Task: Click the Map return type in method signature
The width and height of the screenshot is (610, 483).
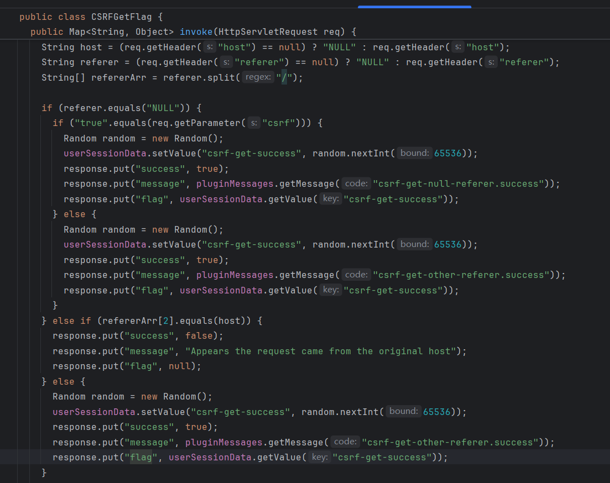Action: click(x=78, y=32)
